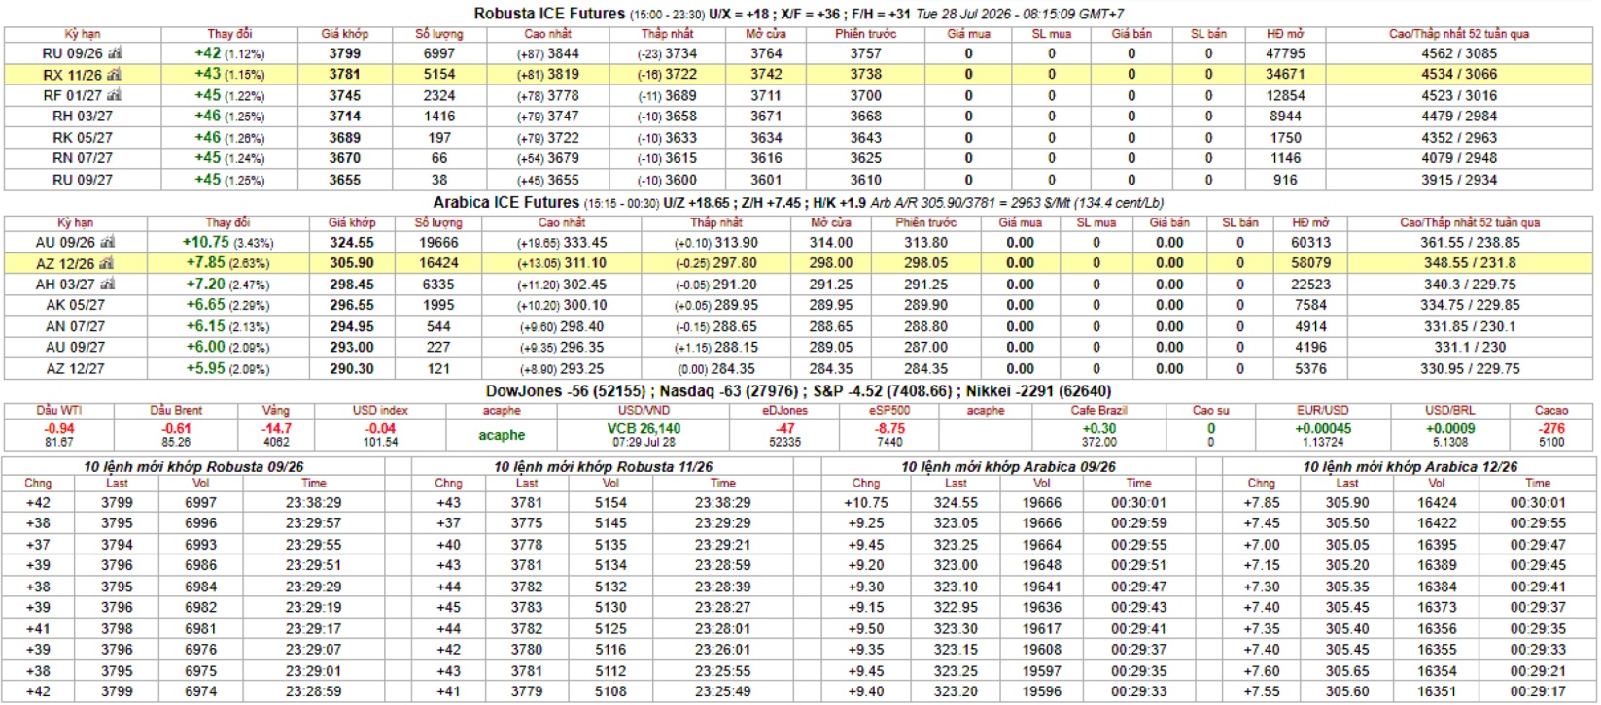Viewport: 1601px width, 705px height.
Task: Click AU 09/26 matched price 324.55
Action: 352,242
